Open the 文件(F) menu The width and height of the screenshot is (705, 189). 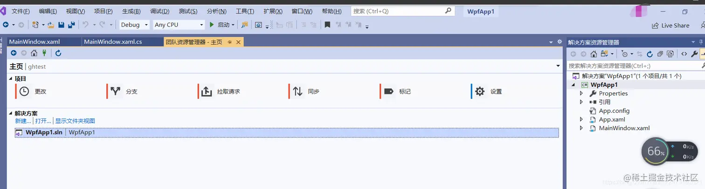coord(21,11)
